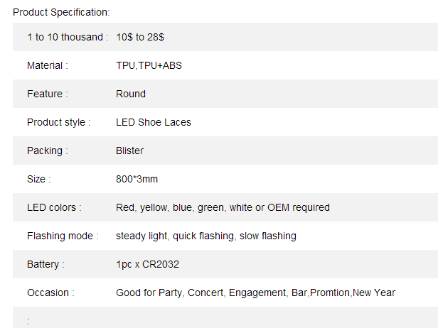The image size is (438, 328).
Task: Click the 1pc x CR2032 battery value
Action: click(x=147, y=264)
